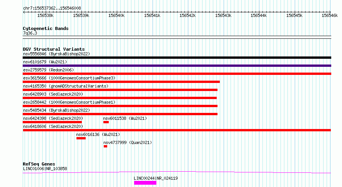The height and width of the screenshot is (187, 342).
Task: Click the red esv2658442 variant bar
Action: pyautogui.click(x=120, y=106)
